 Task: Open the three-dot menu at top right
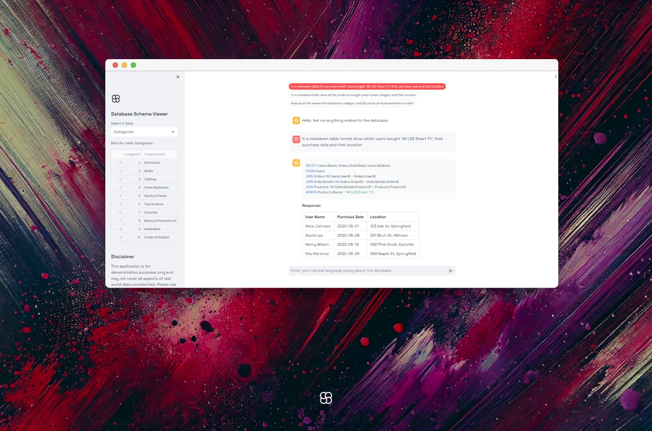(x=556, y=77)
